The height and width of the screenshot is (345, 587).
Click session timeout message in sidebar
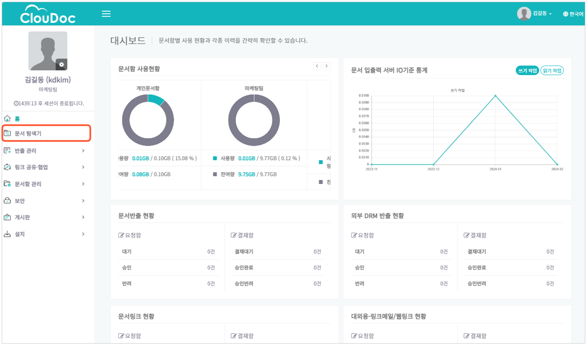49,103
